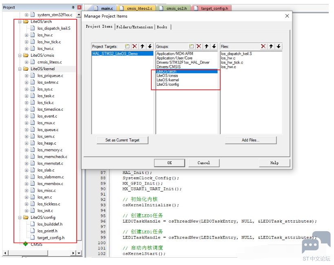Select HAL_STM32_LiteOS_Demo target
Image resolution: width=334 pixels, height=265 pixels.
click(122, 53)
